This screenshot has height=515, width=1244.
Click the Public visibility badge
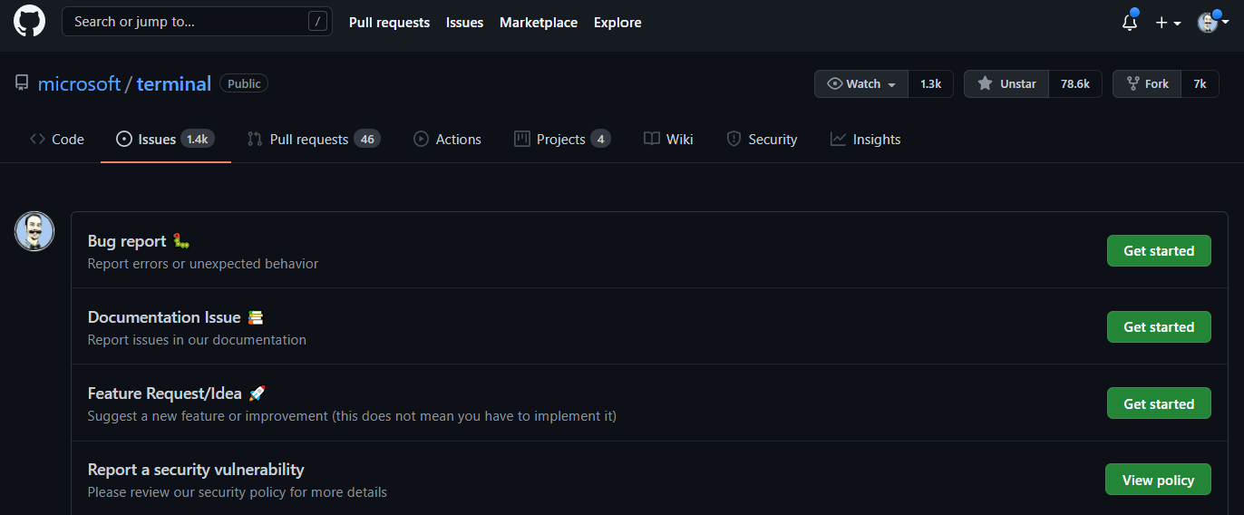[x=244, y=83]
